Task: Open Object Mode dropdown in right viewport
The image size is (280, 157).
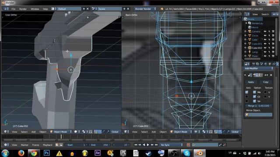Action: pyautogui.click(x=181, y=132)
